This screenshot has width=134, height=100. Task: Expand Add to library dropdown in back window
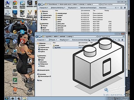[x=58, y=8]
